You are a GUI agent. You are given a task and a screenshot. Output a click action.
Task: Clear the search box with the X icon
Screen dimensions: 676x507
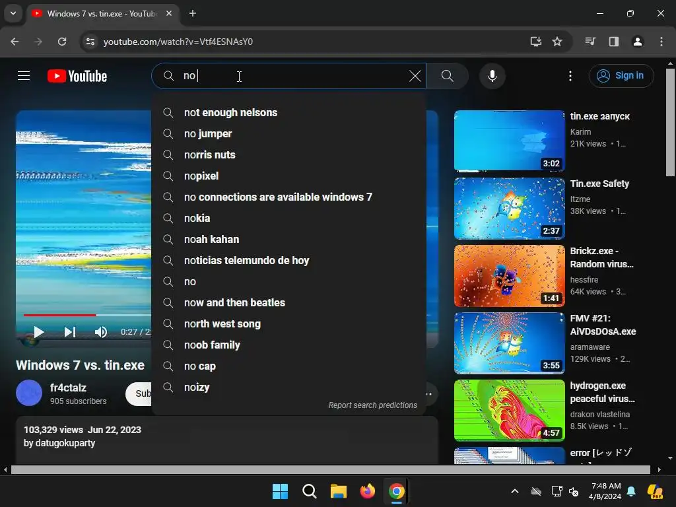415,76
